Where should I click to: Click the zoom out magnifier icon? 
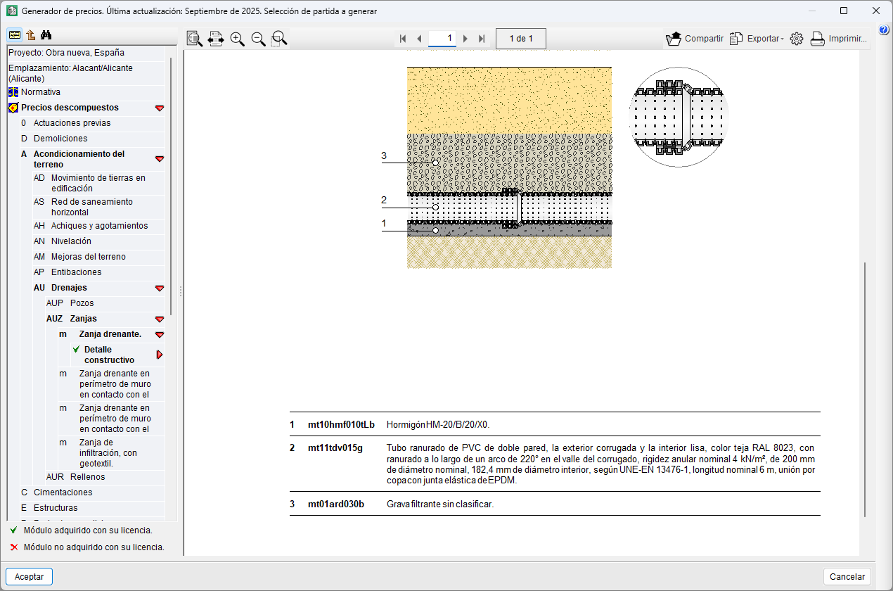pyautogui.click(x=259, y=39)
